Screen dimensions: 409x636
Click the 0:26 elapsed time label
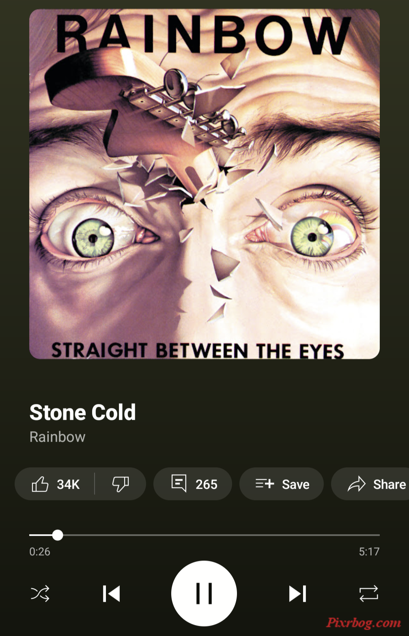click(40, 552)
